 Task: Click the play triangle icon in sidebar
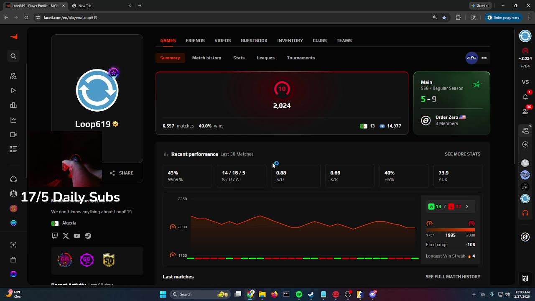(13, 90)
